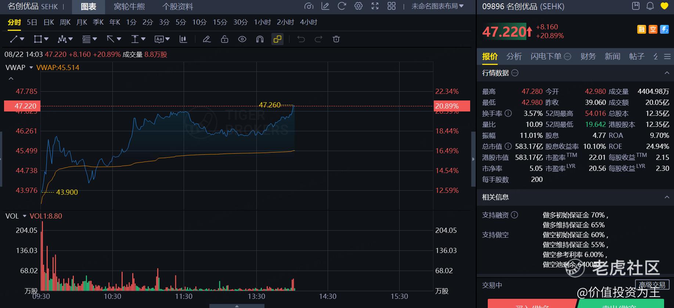674x308 pixels.
Task: Open the VOL indicator dropdown
Action: pyautogui.click(x=25, y=216)
